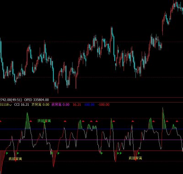Click the blue 100.00 level value
Screen dimensions: 183x174
(x=89, y=104)
